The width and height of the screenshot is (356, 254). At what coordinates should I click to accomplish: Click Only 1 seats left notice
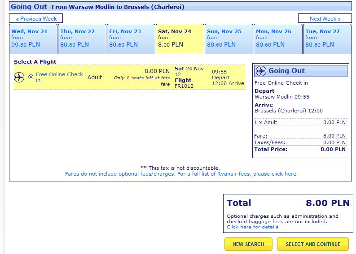click(x=142, y=81)
